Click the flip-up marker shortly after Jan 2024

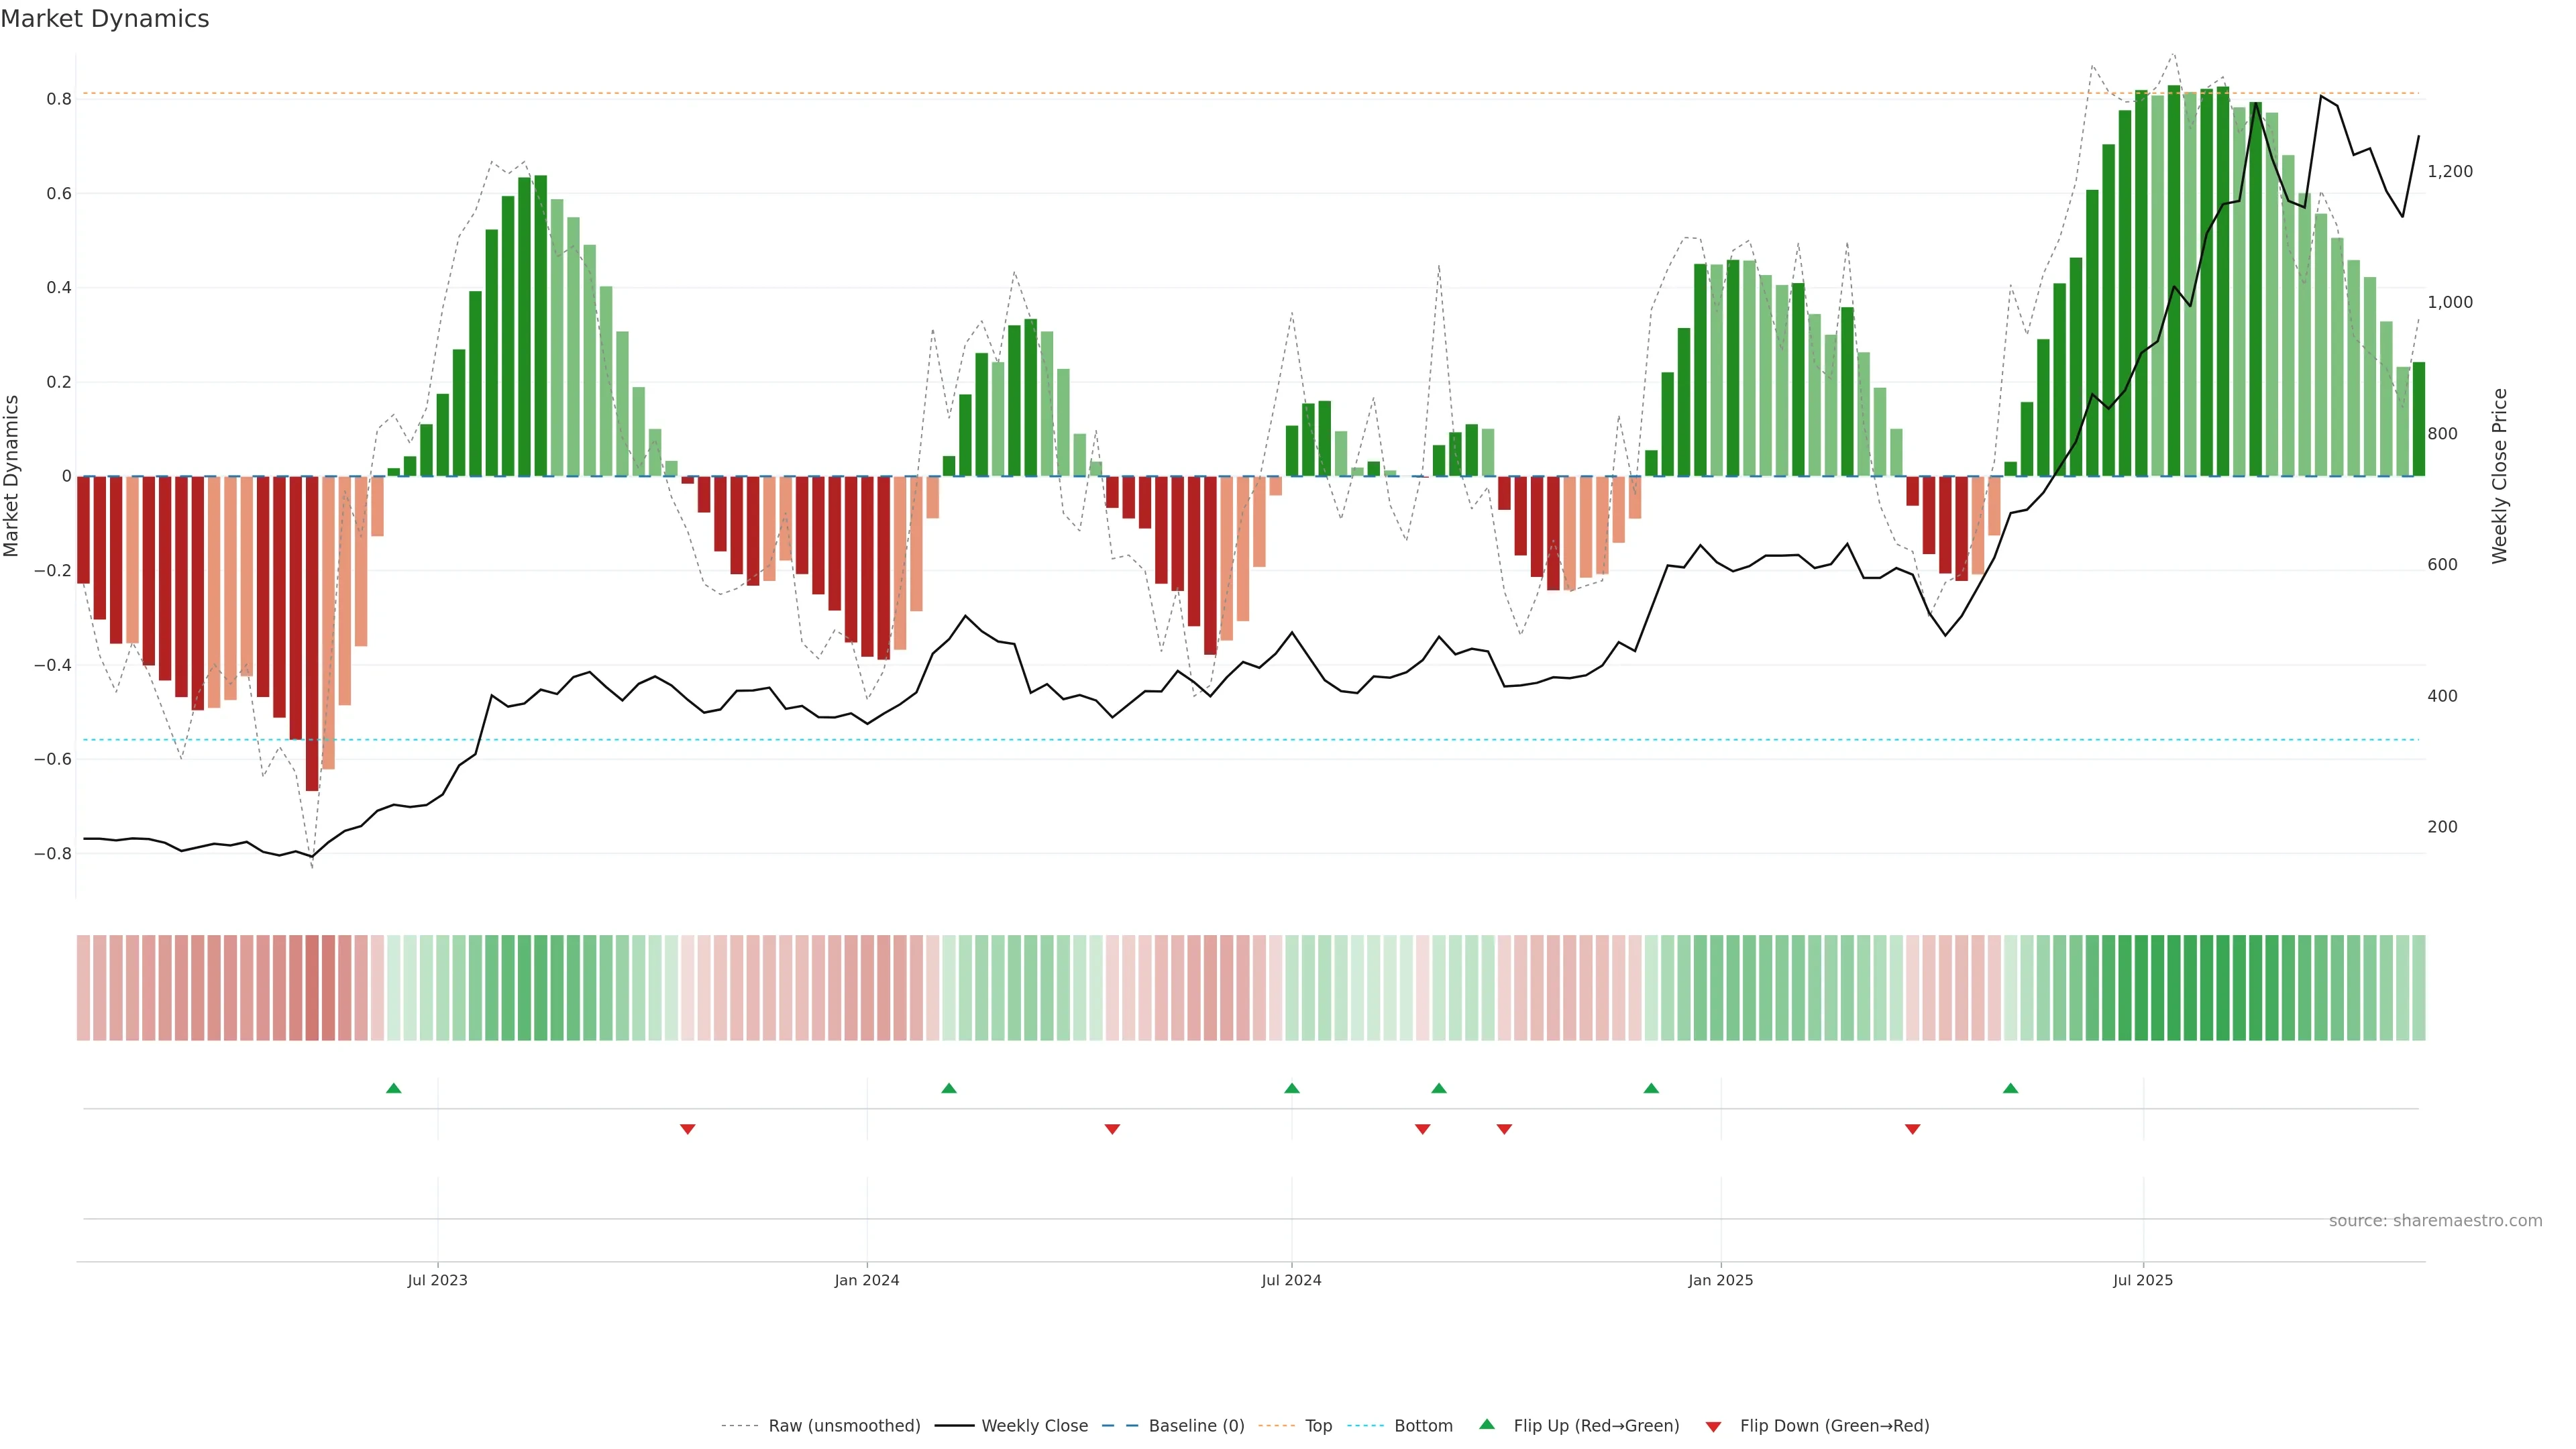click(x=949, y=1088)
